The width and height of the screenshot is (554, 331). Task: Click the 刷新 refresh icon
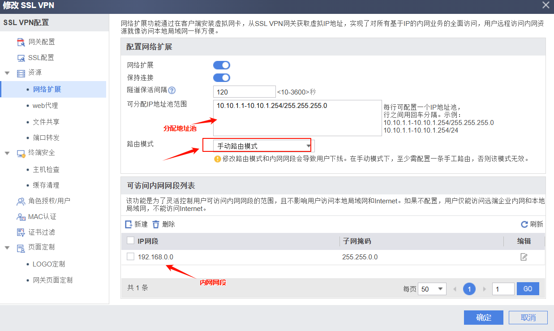(524, 224)
